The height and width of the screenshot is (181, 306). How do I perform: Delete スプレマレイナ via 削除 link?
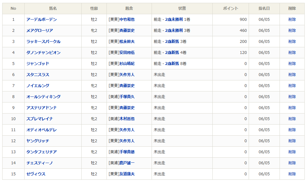292,119
